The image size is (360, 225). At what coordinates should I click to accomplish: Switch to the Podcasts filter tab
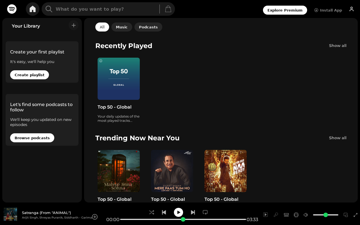pyautogui.click(x=148, y=27)
